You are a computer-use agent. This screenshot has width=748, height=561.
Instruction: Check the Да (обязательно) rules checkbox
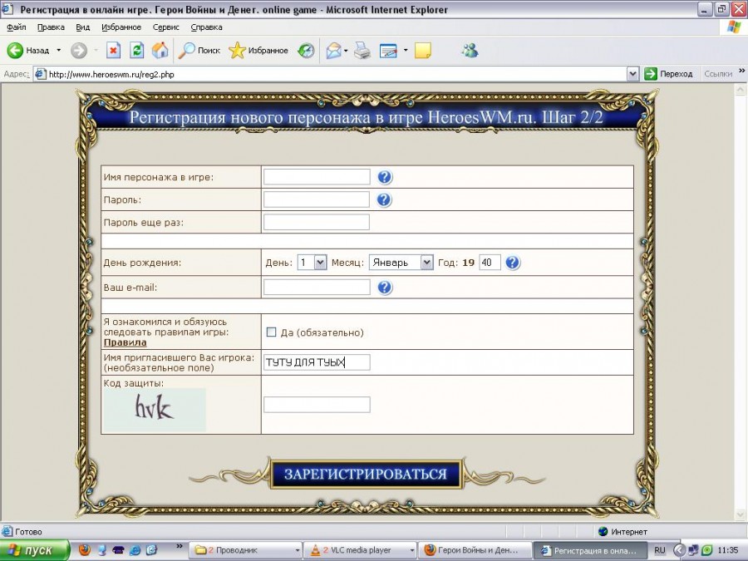point(272,332)
